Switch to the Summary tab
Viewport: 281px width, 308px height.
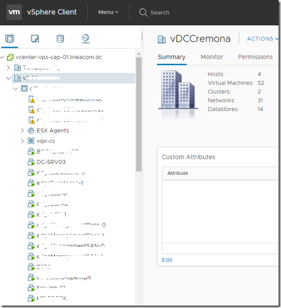[172, 57]
